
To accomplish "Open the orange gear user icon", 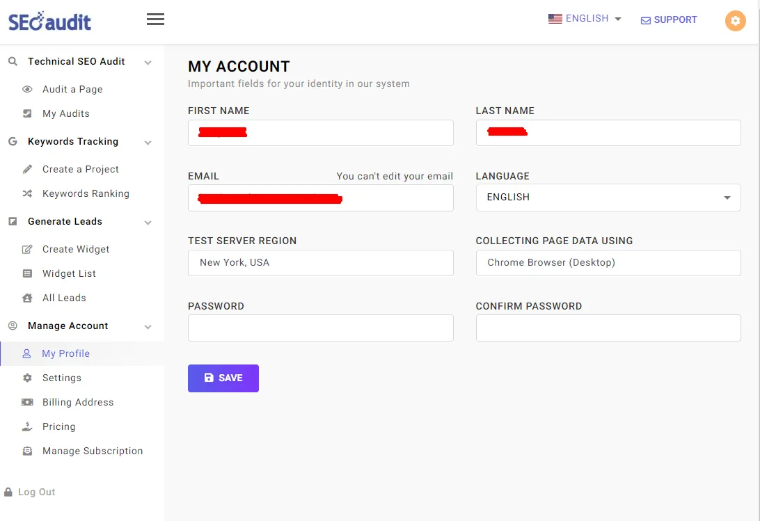I will pos(735,21).
